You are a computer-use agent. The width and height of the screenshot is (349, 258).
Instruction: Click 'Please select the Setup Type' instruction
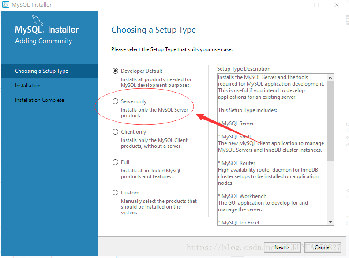(x=172, y=49)
